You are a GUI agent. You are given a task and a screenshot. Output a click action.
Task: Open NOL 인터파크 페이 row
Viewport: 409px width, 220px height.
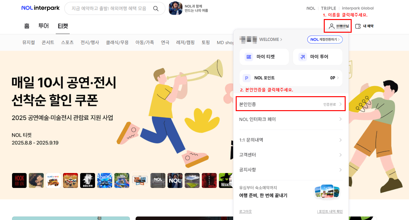pyautogui.click(x=291, y=119)
